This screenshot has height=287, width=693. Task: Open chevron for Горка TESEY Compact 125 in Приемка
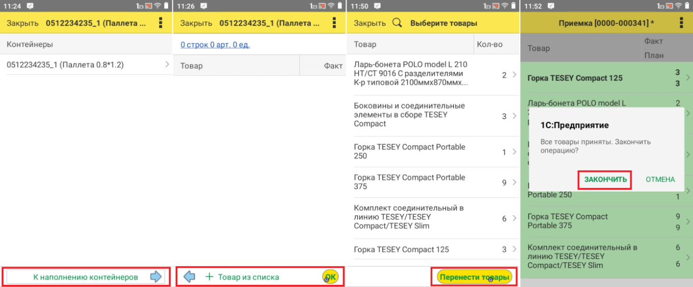coord(688,78)
